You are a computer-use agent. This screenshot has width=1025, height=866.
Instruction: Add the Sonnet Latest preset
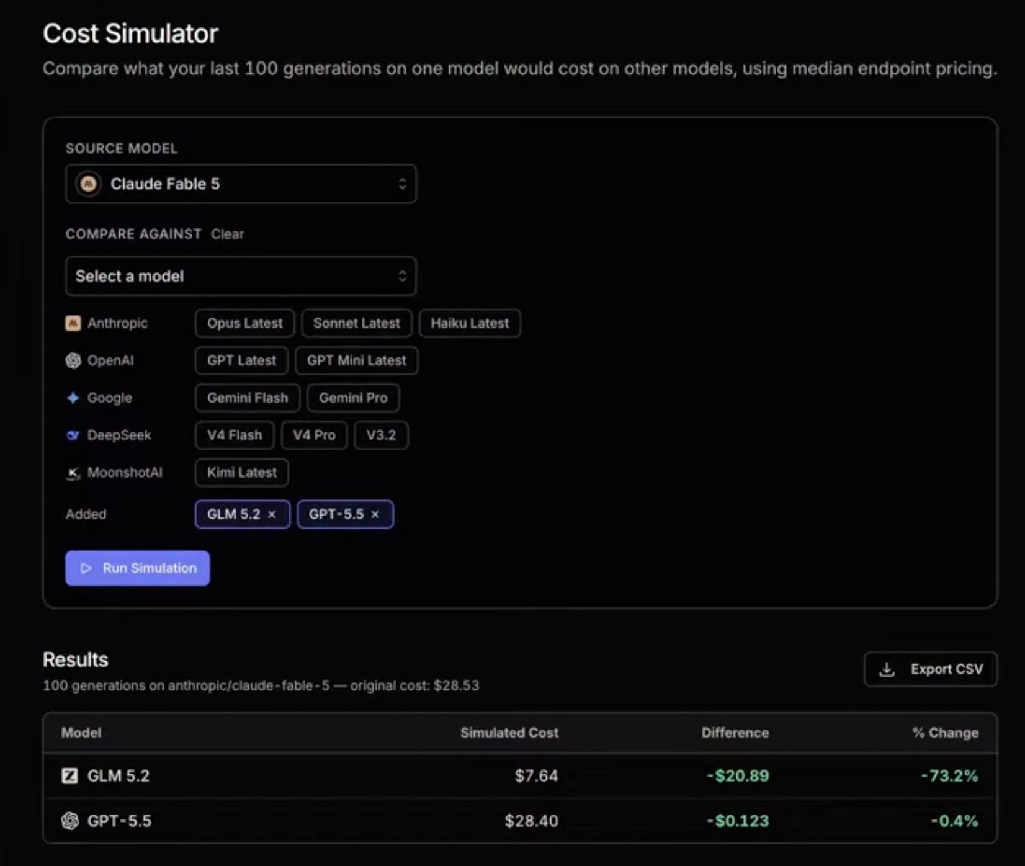tap(356, 323)
